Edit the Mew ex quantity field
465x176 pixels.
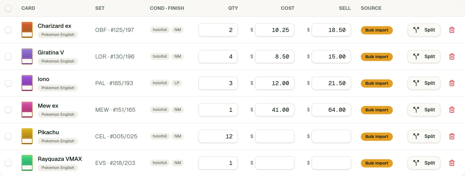coord(218,110)
